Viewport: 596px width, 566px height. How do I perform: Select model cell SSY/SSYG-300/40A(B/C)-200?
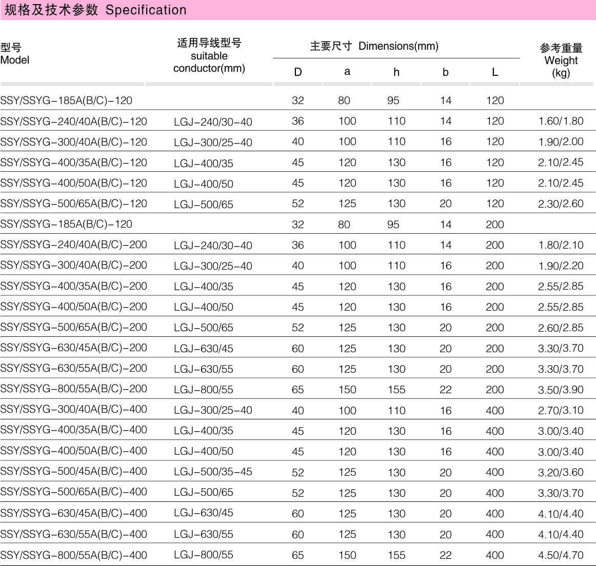(74, 265)
